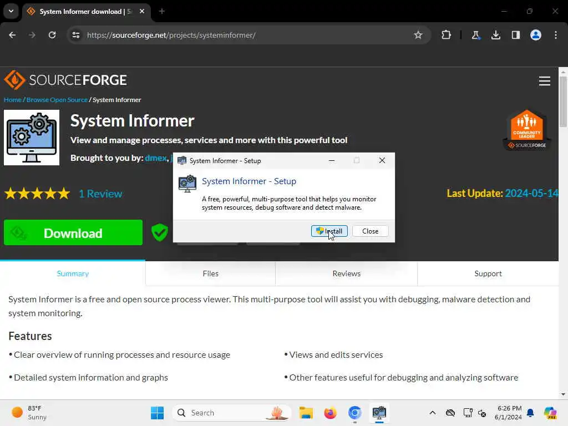Click the browser forward arrow

[32, 35]
